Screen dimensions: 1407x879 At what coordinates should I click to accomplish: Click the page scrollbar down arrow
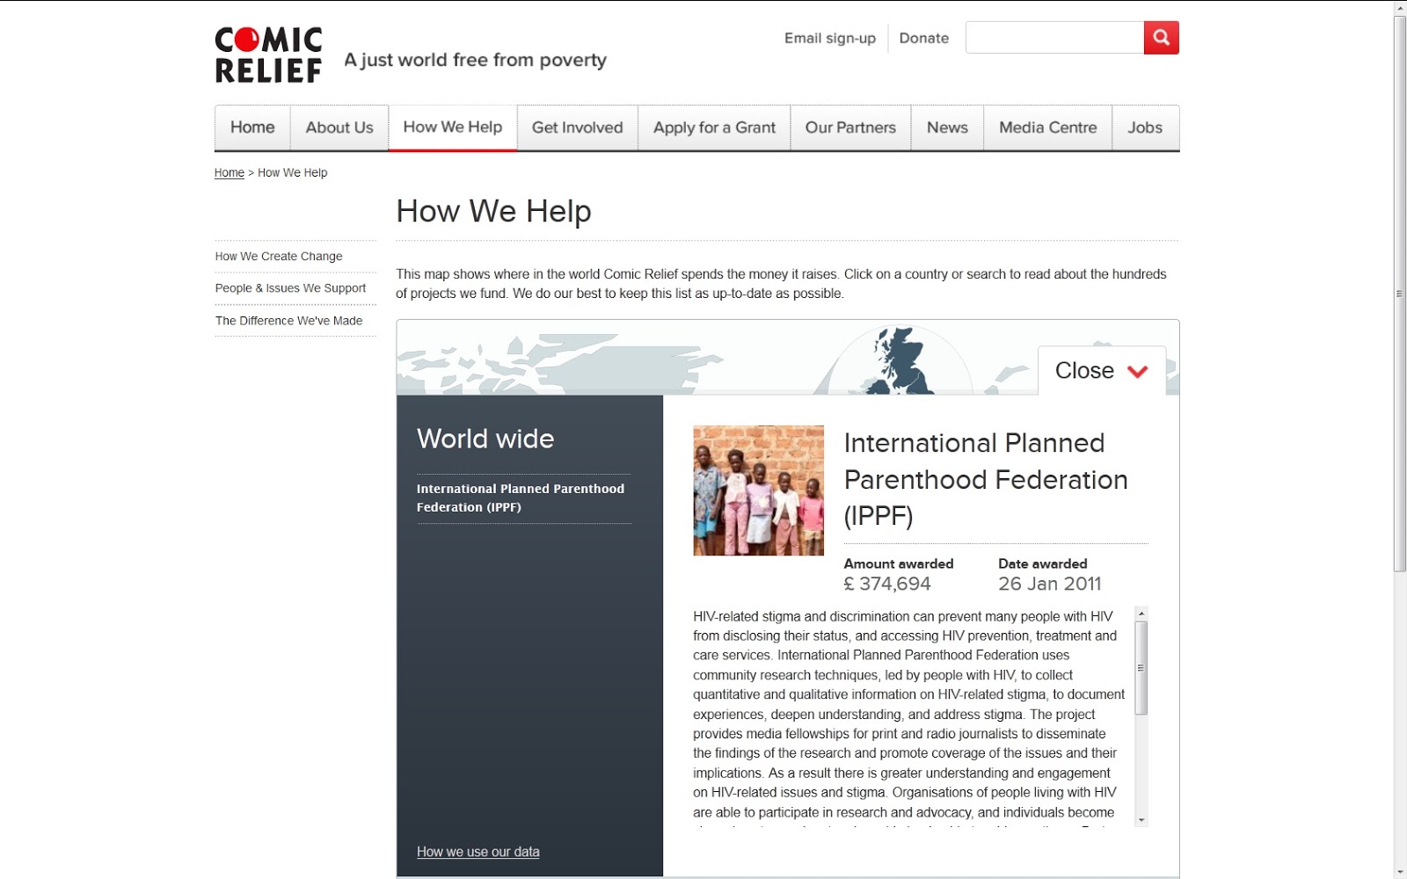1399,872
